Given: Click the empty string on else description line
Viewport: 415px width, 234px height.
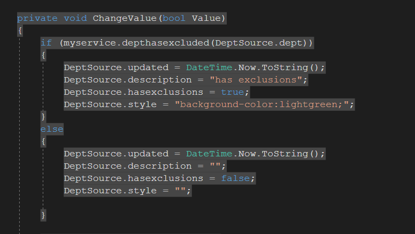Looking at the screenshot, I should (215, 166).
